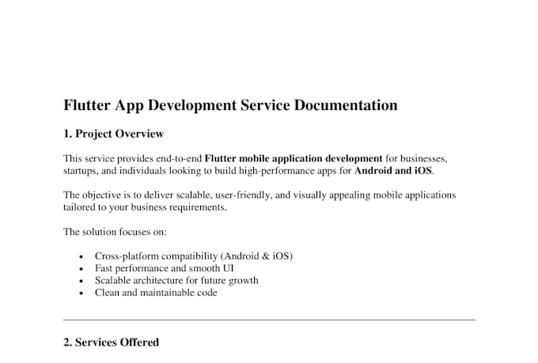Click the bold phrase 'Flutter mobile application development'
Image resolution: width=538 pixels, height=363 pixels.
pos(294,159)
